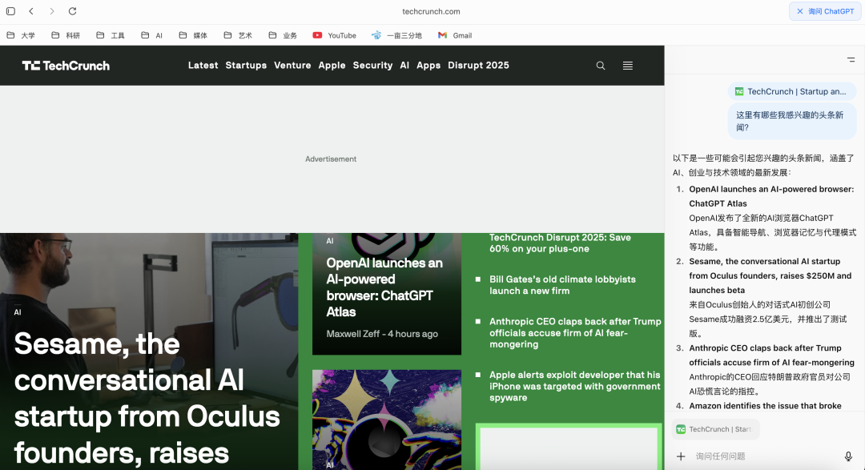Open the 科研 bookmarks folder

[66, 35]
